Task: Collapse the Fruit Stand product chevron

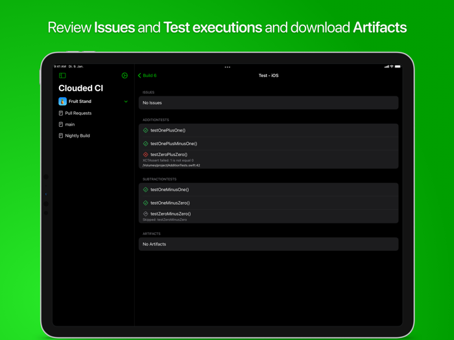Action: (126, 102)
